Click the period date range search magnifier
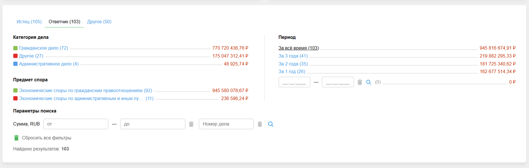The height and width of the screenshot is (168, 529). pyautogui.click(x=369, y=82)
